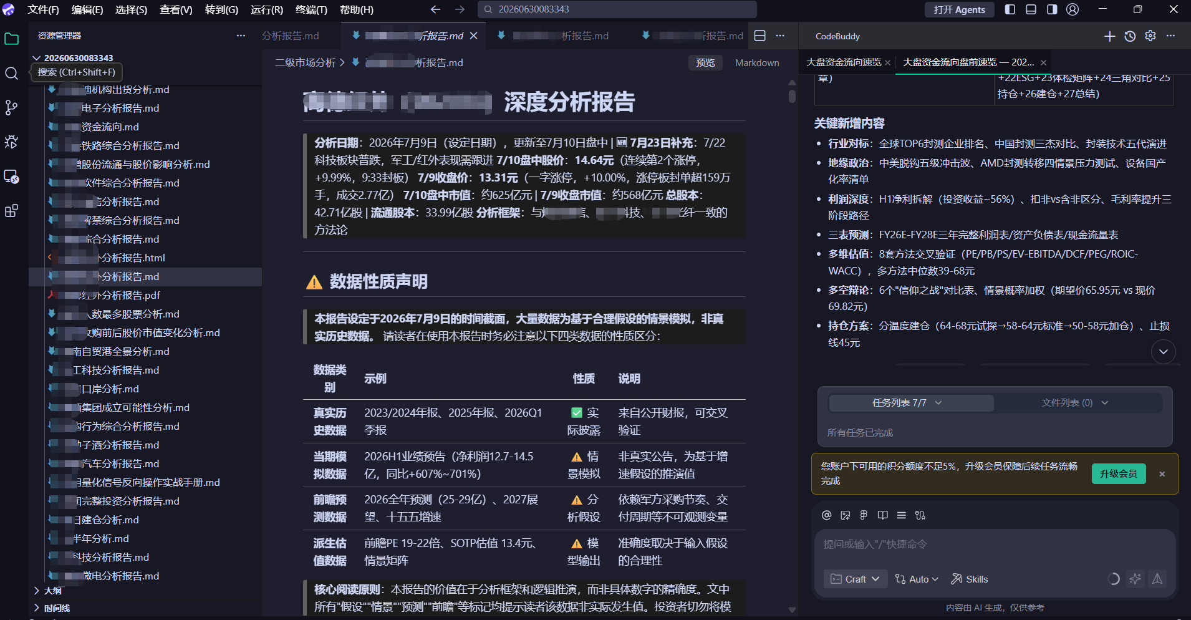
Task: Insert an @ mention in chat
Action: 827,515
